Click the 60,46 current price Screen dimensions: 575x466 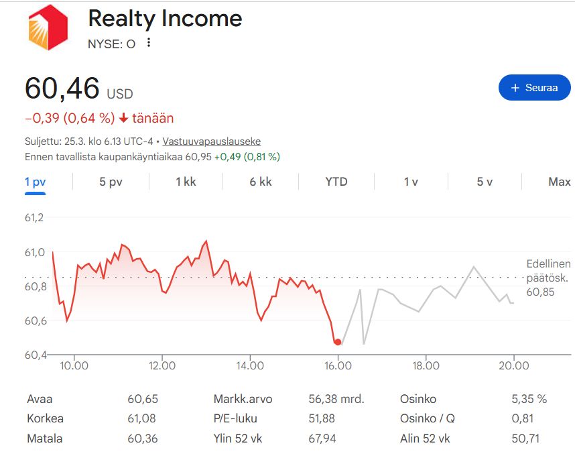pyautogui.click(x=62, y=89)
